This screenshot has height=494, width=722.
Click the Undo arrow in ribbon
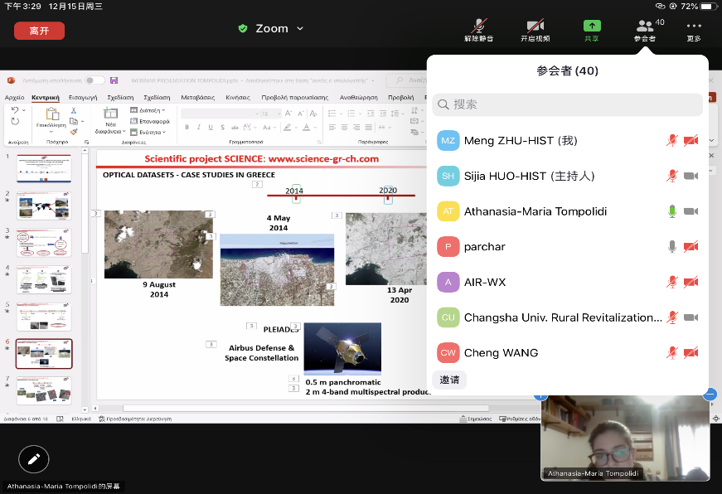click(x=15, y=110)
